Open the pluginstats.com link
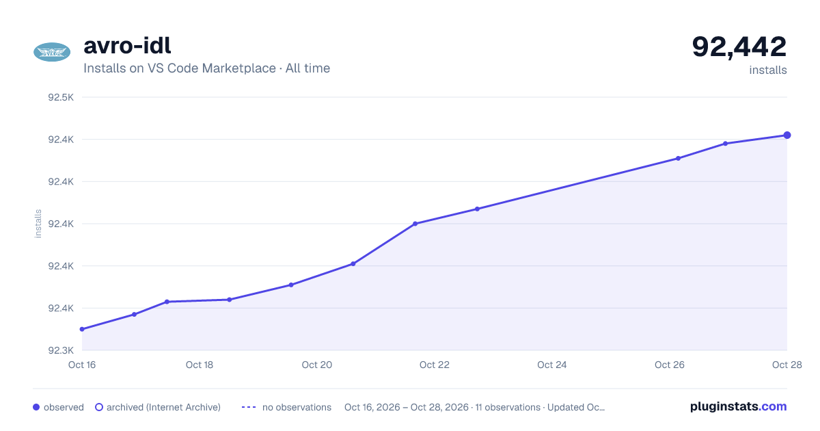Image resolution: width=820 pixels, height=431 pixels. 739,406
